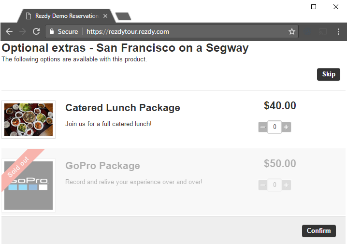This screenshot has width=347, height=244.
Task: Click the Catered Lunch quantity input field
Action: tap(275, 127)
